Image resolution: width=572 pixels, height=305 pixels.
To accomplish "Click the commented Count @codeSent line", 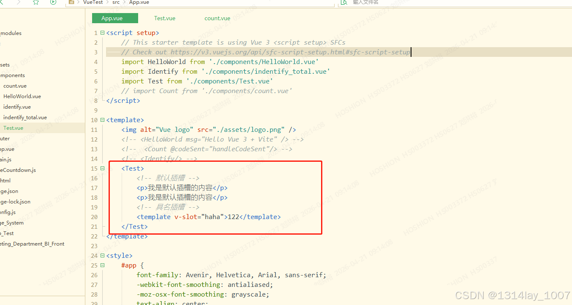I will [207, 149].
